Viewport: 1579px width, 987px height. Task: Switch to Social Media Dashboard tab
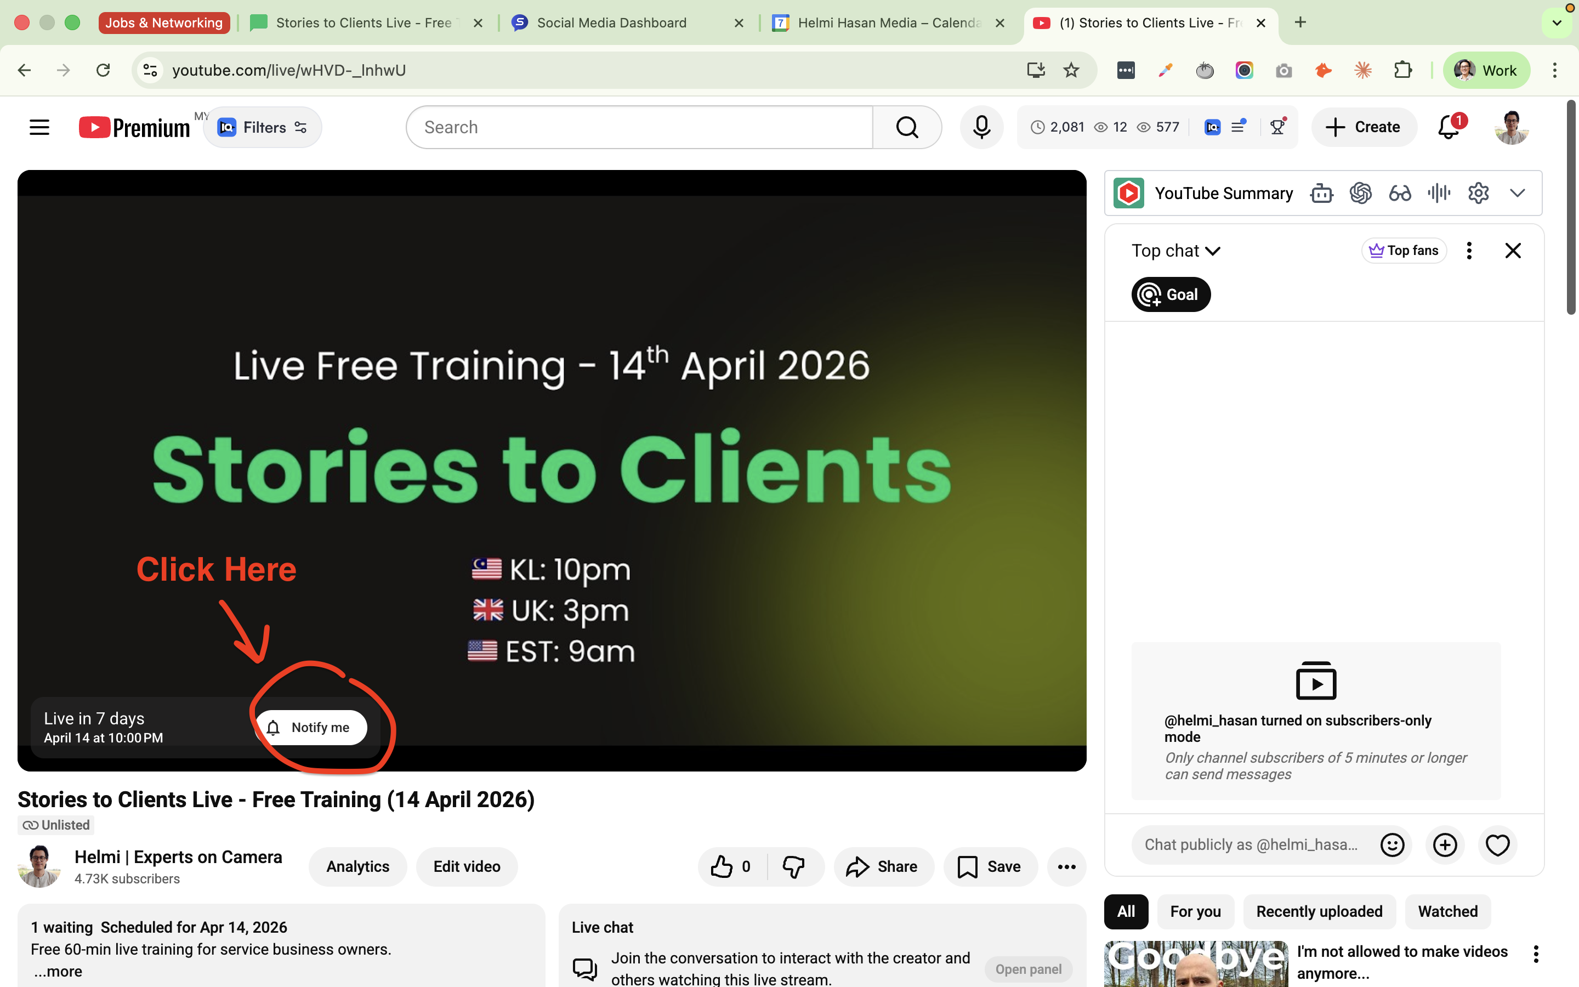pos(611,23)
